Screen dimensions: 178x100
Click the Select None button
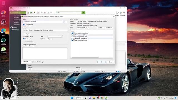[109, 27]
